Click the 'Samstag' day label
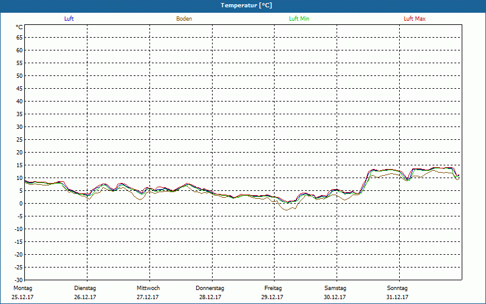 coord(335,288)
